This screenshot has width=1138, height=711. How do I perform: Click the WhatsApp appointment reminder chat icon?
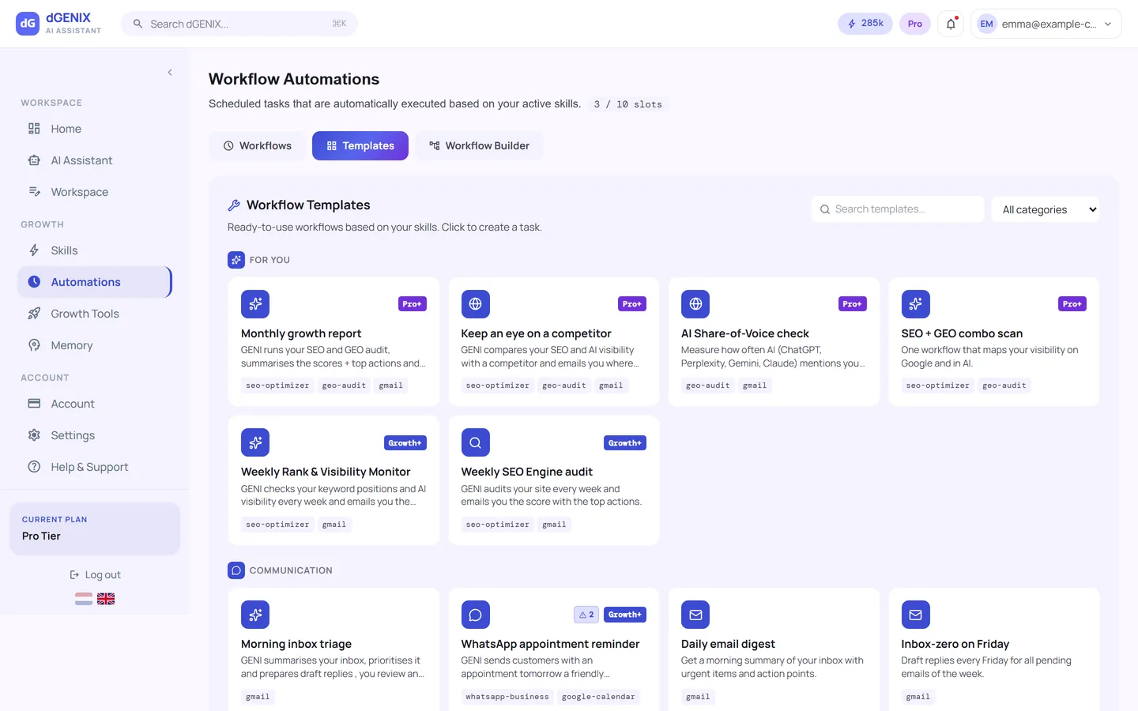[476, 615]
